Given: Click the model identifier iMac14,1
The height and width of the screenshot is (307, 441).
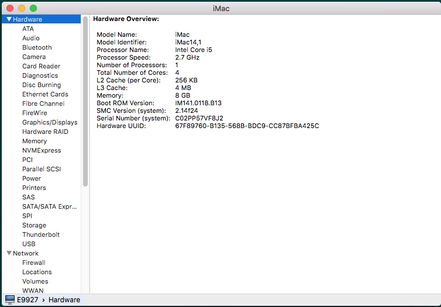Looking at the screenshot, I should click(x=188, y=42).
